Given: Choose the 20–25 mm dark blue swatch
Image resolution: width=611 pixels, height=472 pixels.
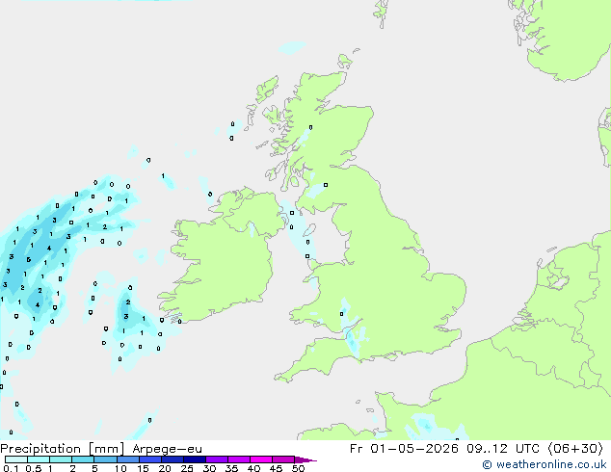Looking at the screenshot, I should pyautogui.click(x=173, y=459).
